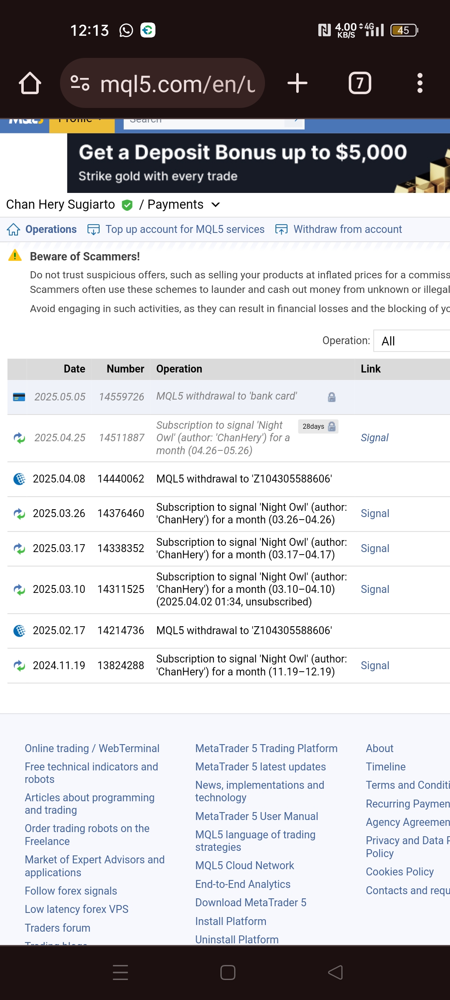Image resolution: width=450 pixels, height=1000 pixels.
Task: Tap the browser home icon
Action: tap(30, 83)
